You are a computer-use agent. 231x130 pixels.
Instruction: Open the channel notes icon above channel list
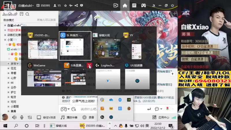tap(21, 14)
